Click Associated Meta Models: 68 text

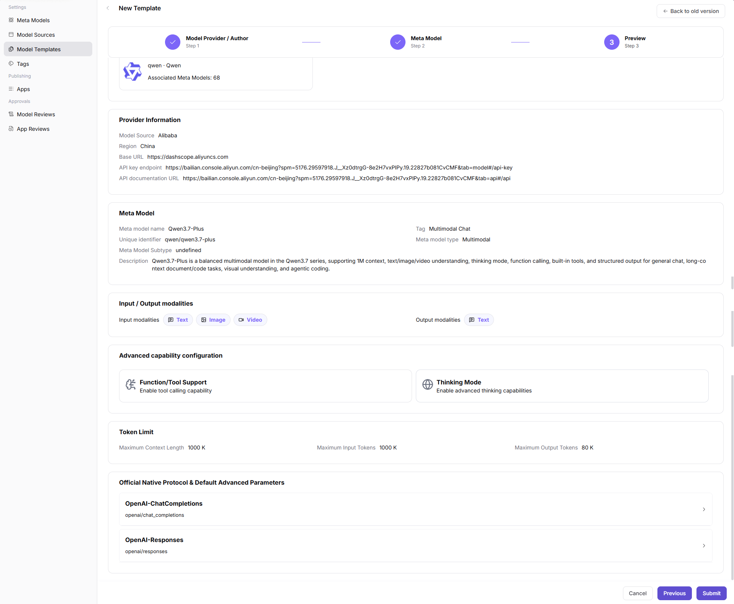[x=184, y=78]
